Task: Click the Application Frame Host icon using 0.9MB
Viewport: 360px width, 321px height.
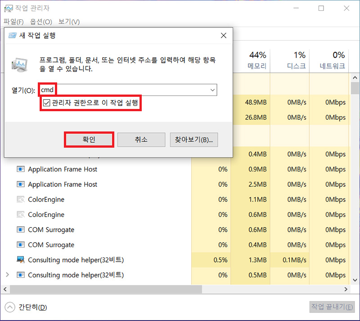Action: tap(20, 169)
